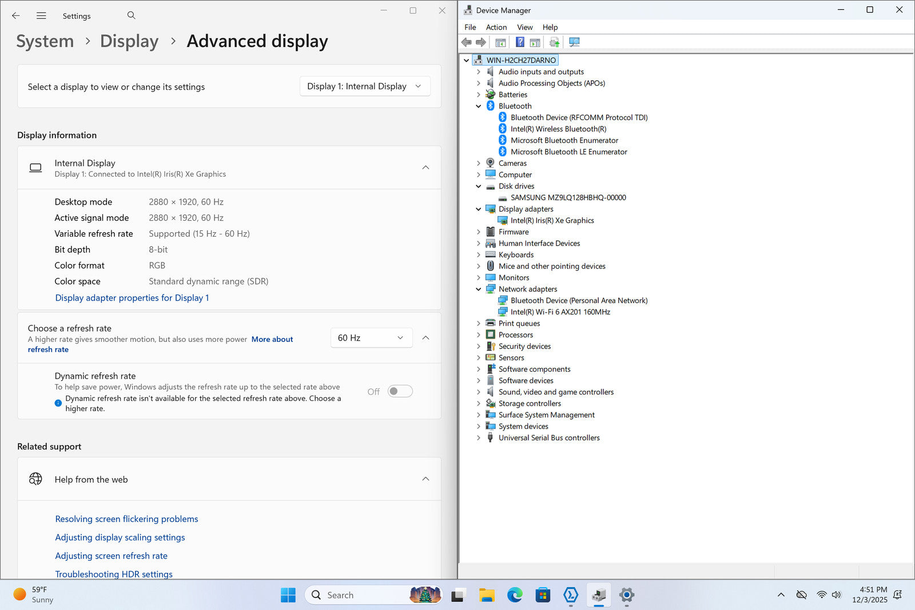Open the Settings hamburger navigation menu
This screenshot has width=915, height=610.
click(41, 15)
